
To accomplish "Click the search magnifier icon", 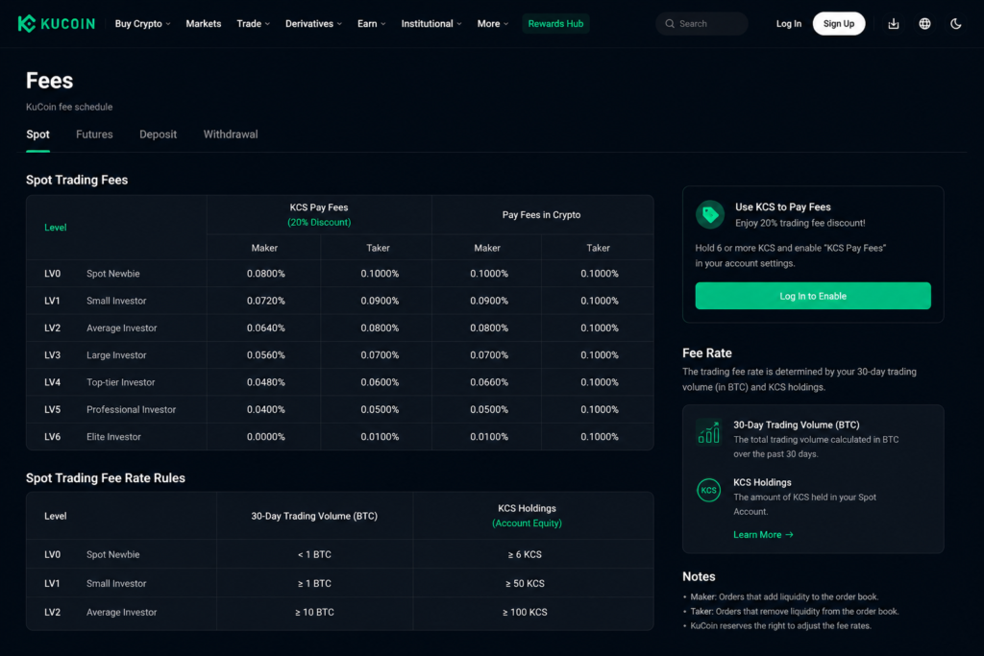I will pyautogui.click(x=670, y=24).
